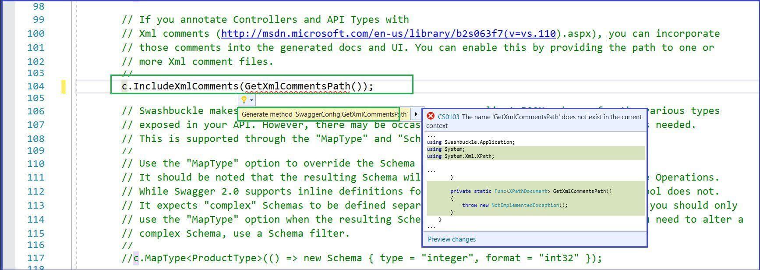Open the dropdown arrow beside the light bulb

click(x=251, y=100)
